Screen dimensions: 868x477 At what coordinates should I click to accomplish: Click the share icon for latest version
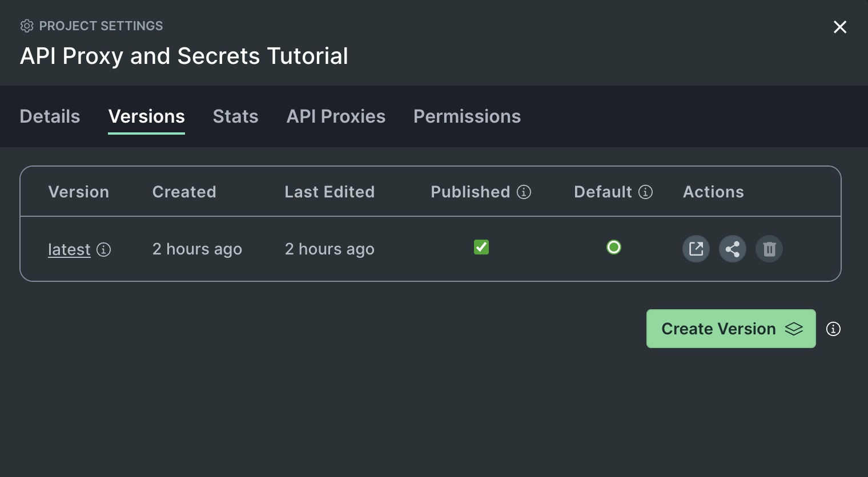[x=732, y=249]
